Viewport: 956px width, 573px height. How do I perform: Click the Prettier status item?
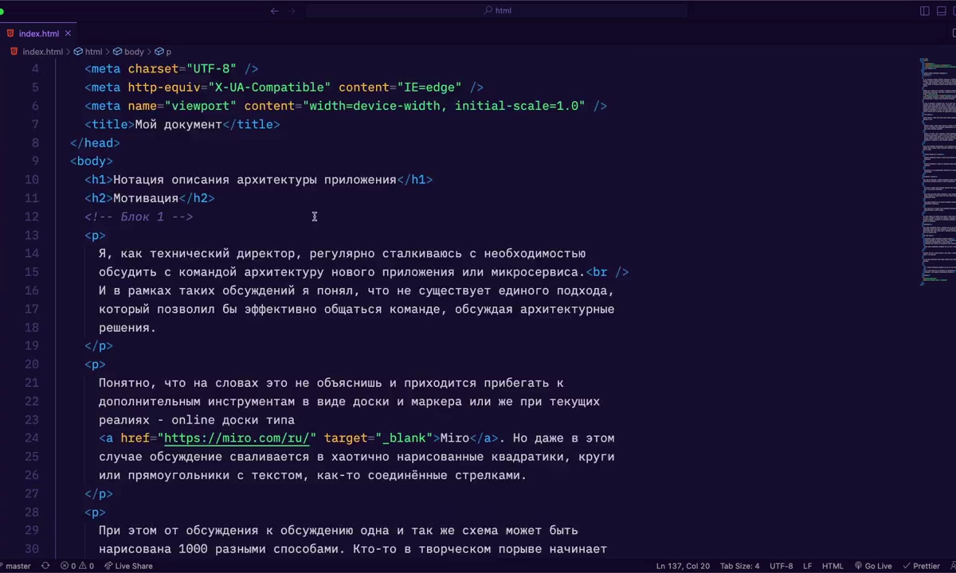[x=922, y=566]
